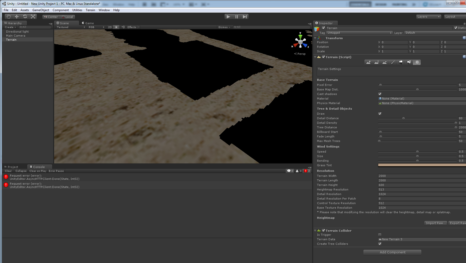Toggle Local coordinate space button
The width and height of the screenshot is (466, 263).
point(67,17)
